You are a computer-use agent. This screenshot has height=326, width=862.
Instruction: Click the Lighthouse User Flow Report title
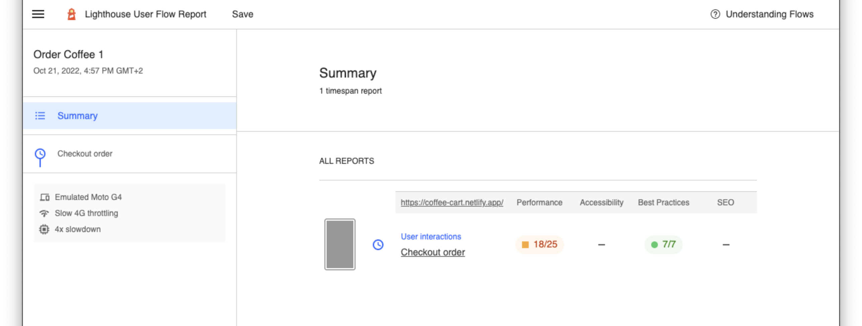pos(146,14)
